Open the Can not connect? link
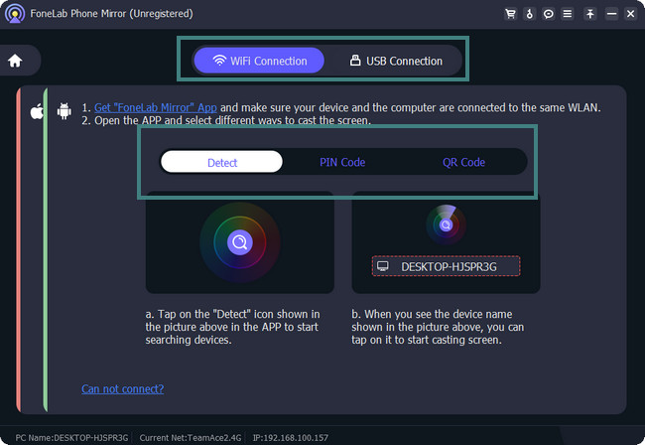The image size is (645, 445). click(123, 388)
